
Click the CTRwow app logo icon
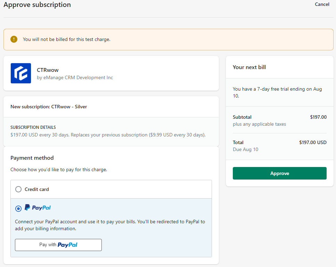click(21, 73)
